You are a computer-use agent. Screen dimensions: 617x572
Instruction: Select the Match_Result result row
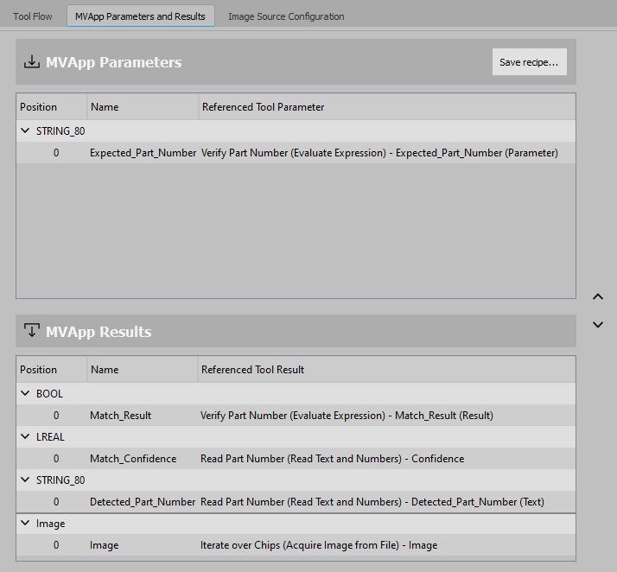(x=121, y=416)
